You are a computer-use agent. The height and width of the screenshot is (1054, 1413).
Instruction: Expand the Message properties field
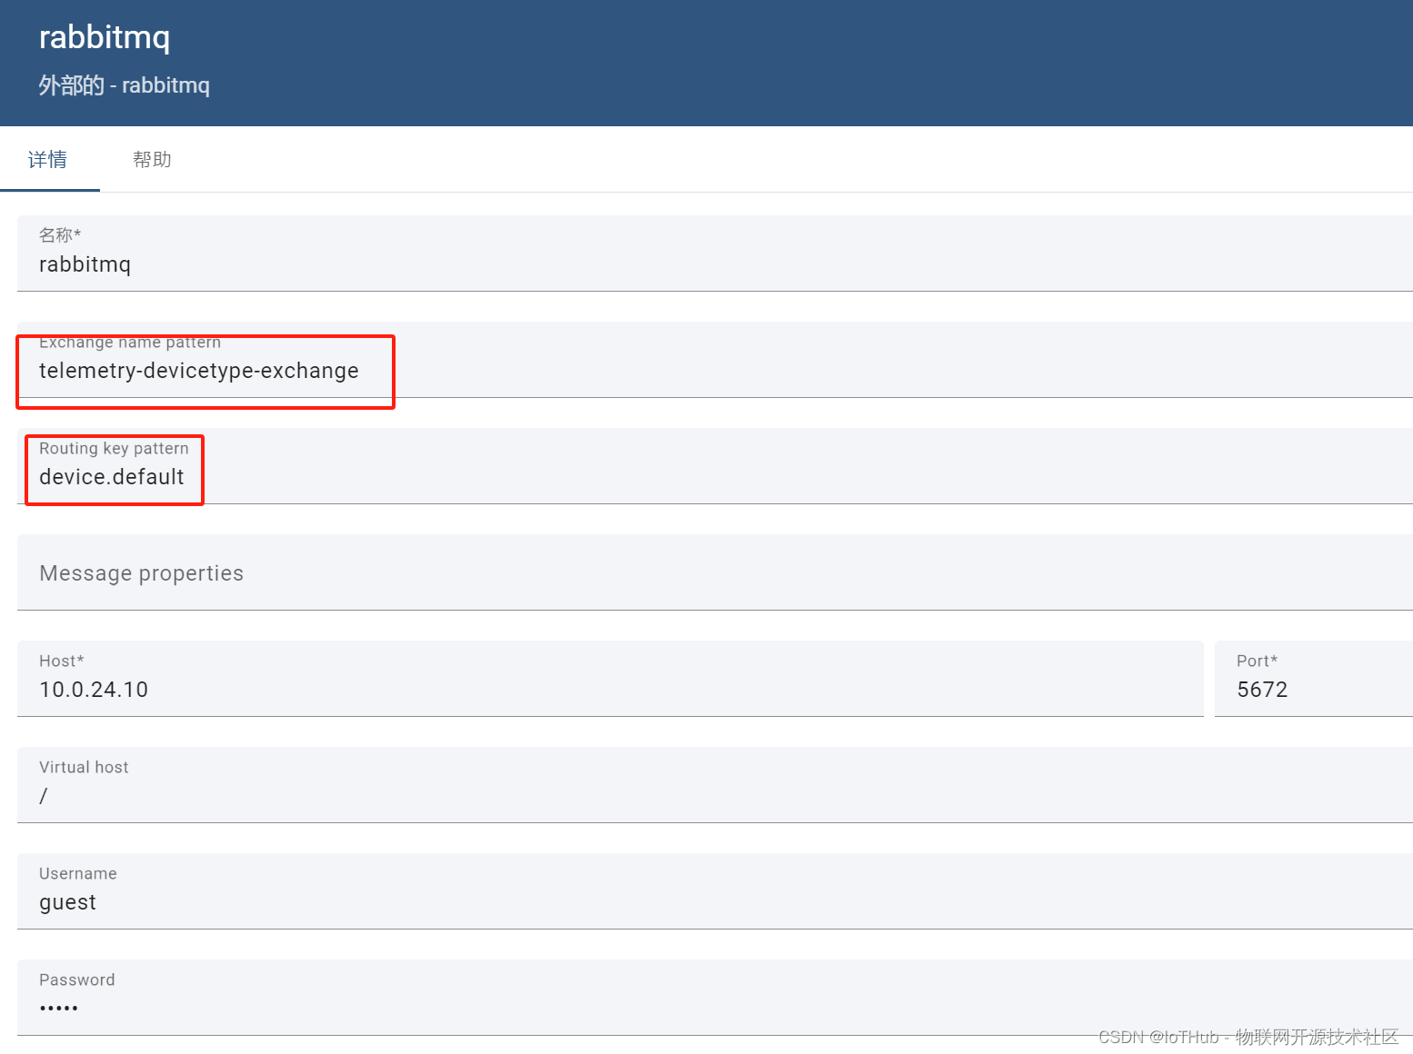click(x=715, y=572)
